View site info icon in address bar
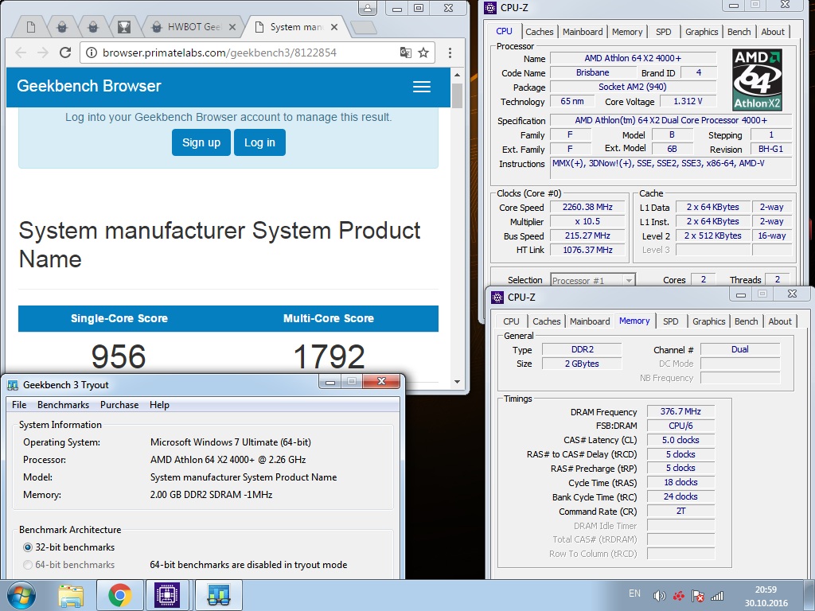The height and width of the screenshot is (611, 815). coord(91,53)
